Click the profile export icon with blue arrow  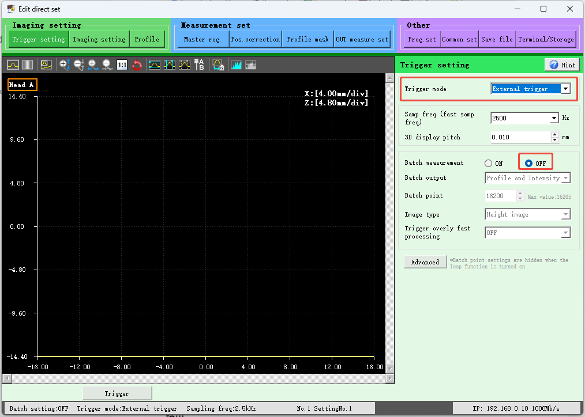click(218, 65)
